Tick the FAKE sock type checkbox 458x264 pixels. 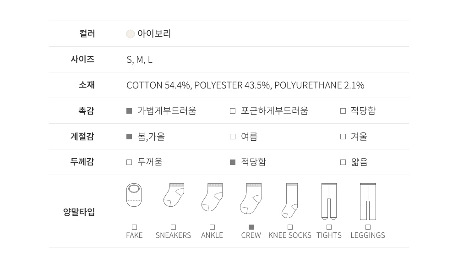click(134, 227)
